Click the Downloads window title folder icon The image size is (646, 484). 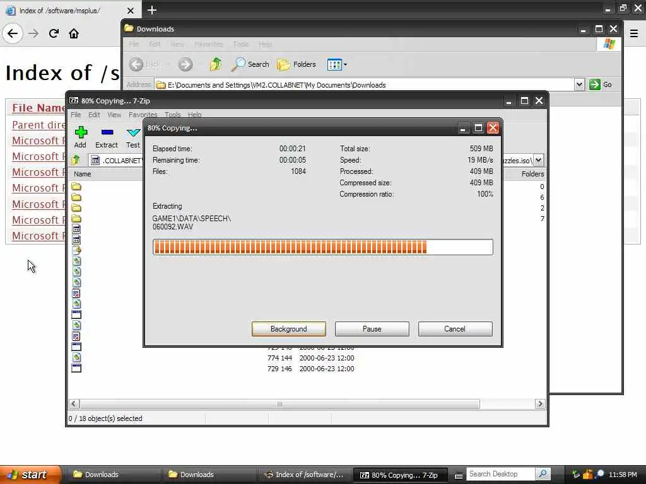point(129,28)
